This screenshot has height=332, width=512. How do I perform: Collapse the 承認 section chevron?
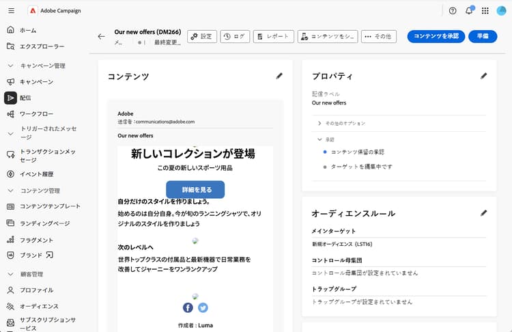(319, 139)
